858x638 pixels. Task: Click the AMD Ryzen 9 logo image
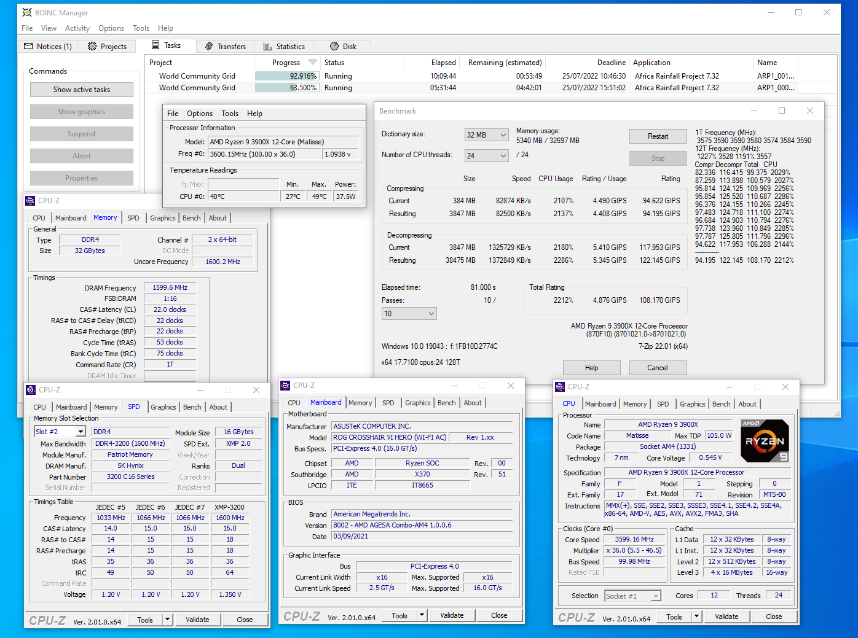pyautogui.click(x=765, y=441)
